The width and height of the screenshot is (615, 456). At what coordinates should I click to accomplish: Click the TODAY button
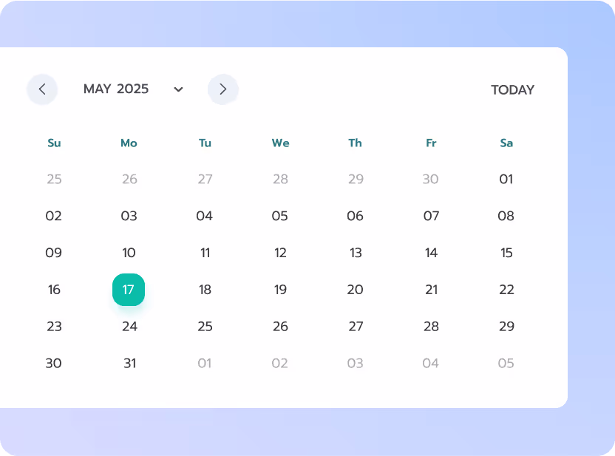512,90
